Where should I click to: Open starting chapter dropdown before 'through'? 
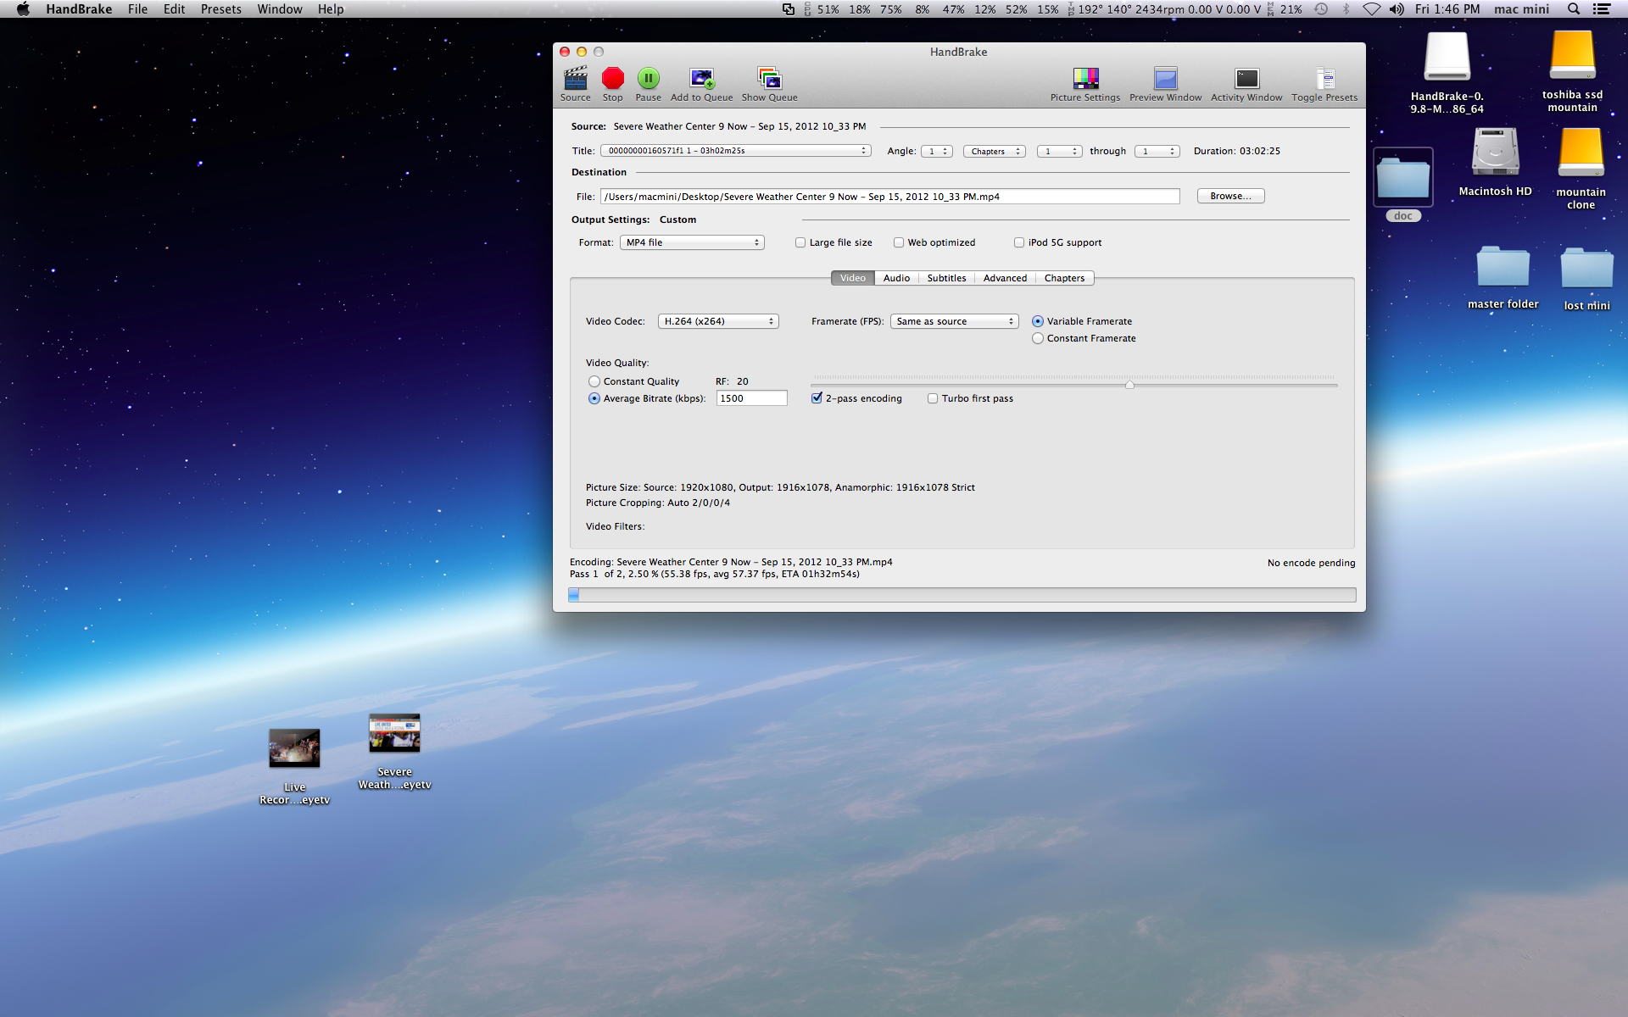pos(1059,151)
